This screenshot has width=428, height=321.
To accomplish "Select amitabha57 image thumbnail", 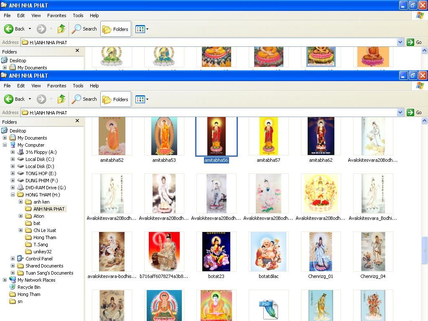I will [x=269, y=136].
